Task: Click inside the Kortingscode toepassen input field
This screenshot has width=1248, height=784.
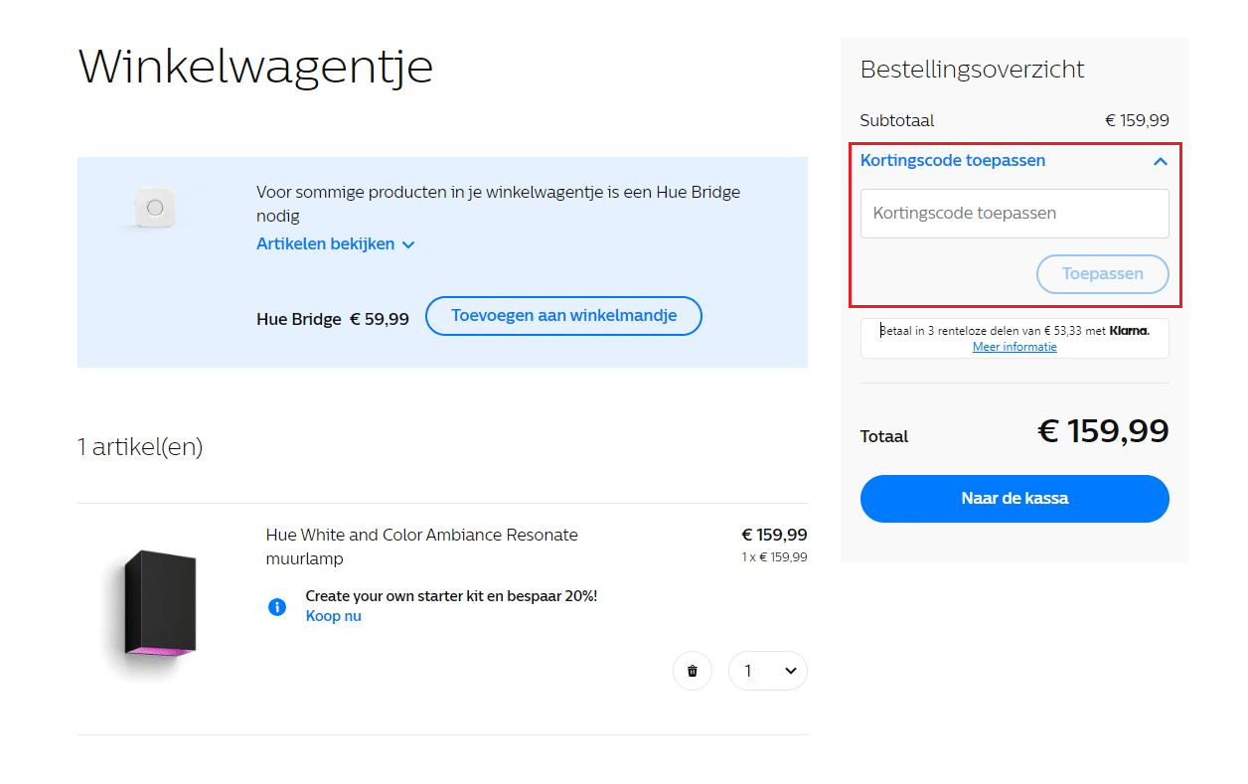Action: 1014,213
